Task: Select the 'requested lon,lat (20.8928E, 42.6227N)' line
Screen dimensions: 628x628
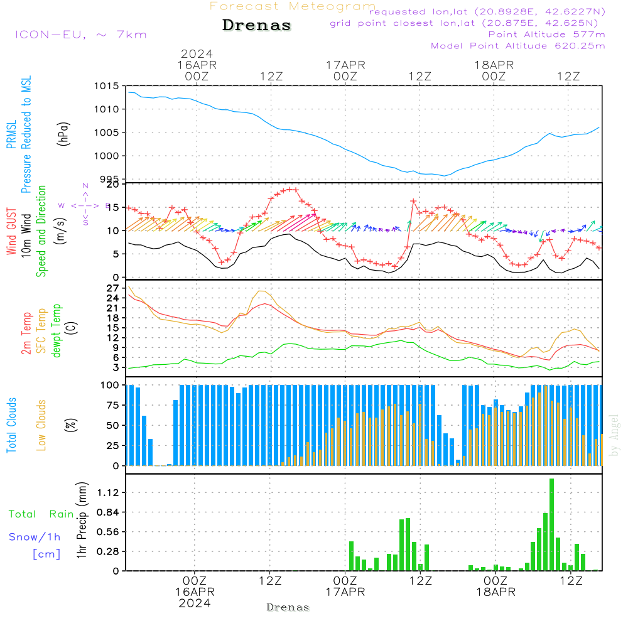Action: [x=487, y=11]
